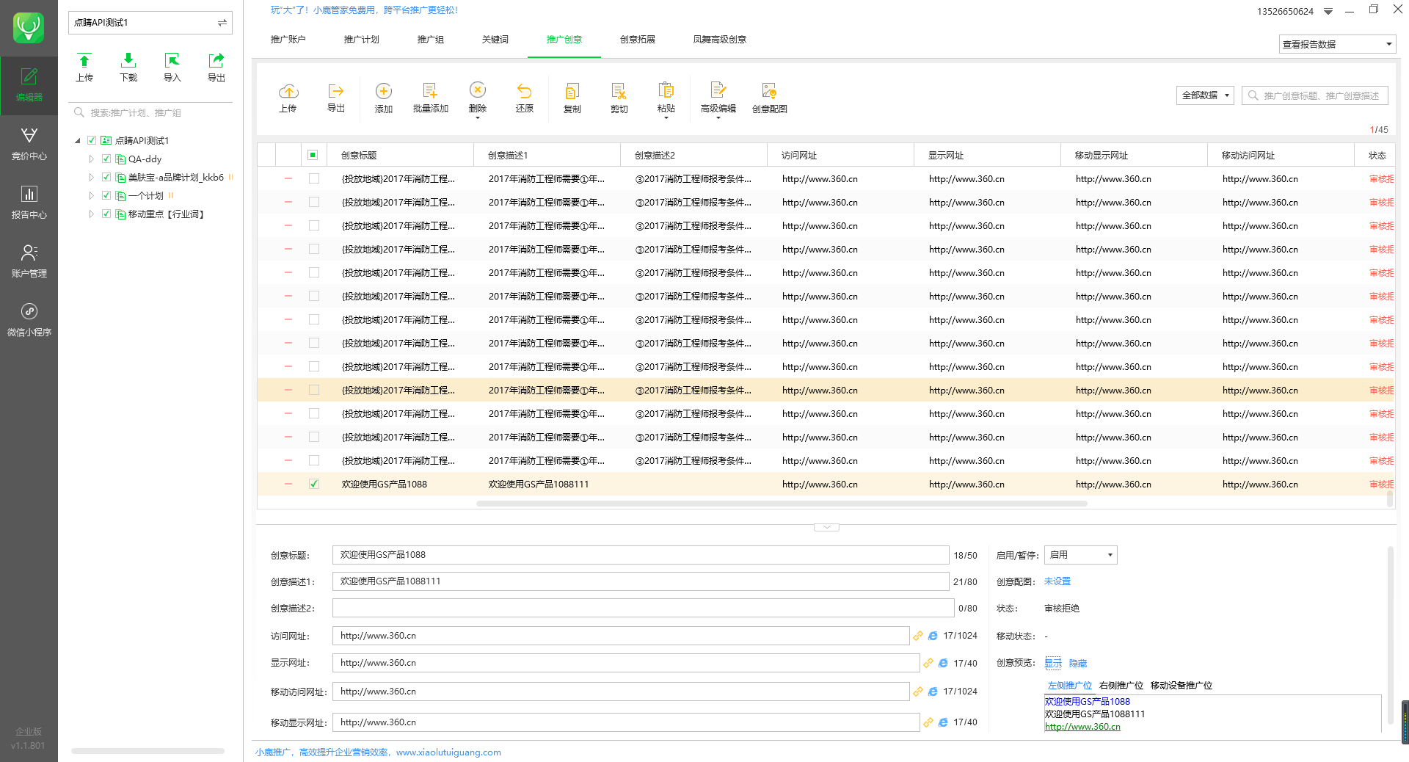Toggle the select-all checkbox in table header
Screen dimensions: 1409x762
(x=313, y=155)
